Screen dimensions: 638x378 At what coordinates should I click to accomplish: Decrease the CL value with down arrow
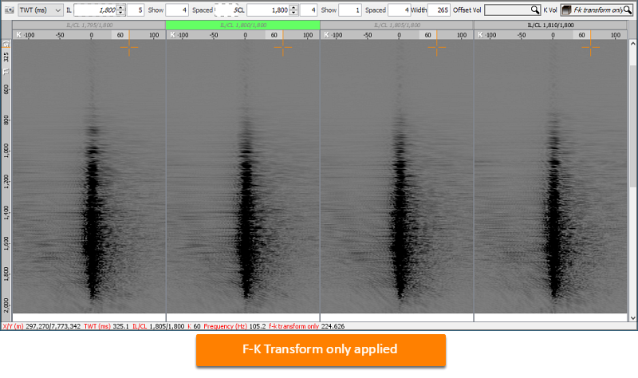click(293, 13)
